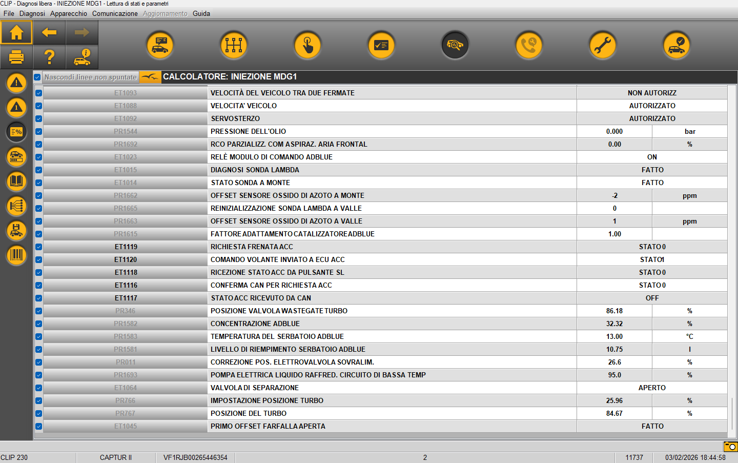Click the printer icon
Viewport: 738px width, 463px height.
point(16,57)
